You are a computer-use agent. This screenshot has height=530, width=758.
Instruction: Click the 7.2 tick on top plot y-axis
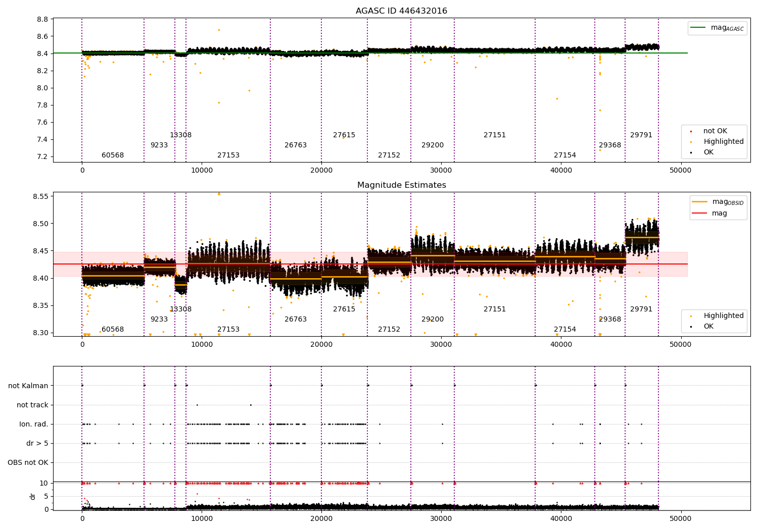coord(42,156)
